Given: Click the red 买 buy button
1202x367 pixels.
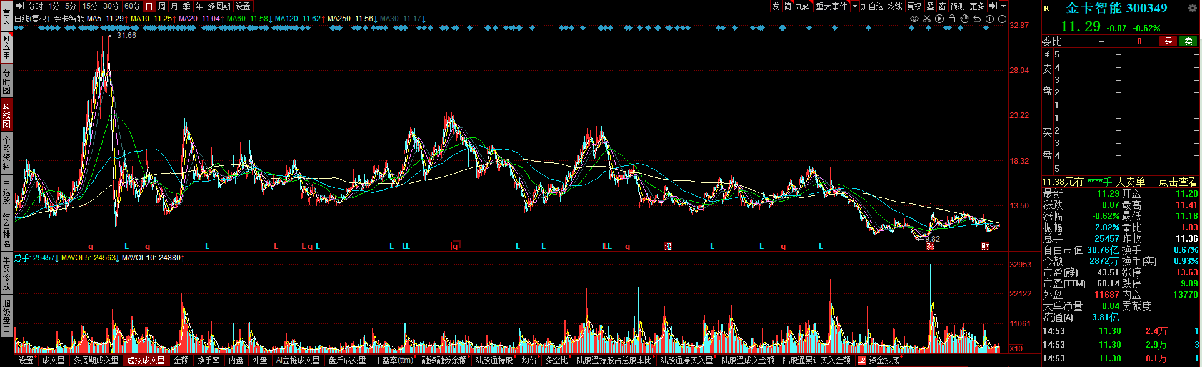Looking at the screenshot, I should coord(1168,41).
